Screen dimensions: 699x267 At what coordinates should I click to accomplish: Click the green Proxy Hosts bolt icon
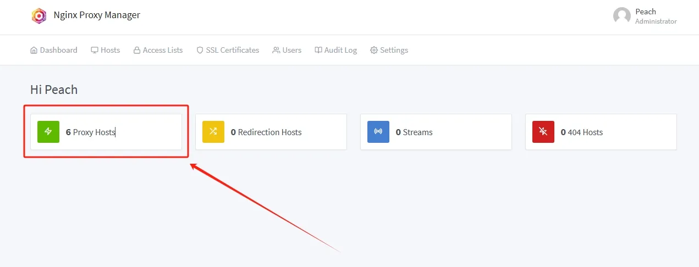point(48,132)
